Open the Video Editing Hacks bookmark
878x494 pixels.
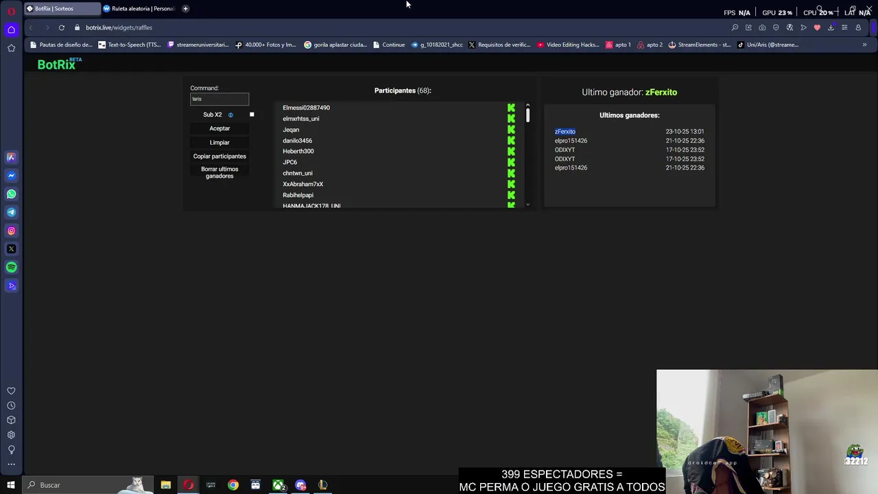tap(569, 45)
